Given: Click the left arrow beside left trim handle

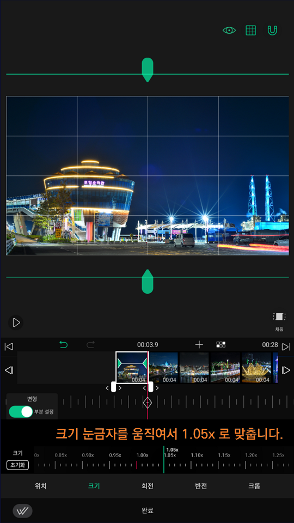Looking at the screenshot, I should tap(107, 388).
